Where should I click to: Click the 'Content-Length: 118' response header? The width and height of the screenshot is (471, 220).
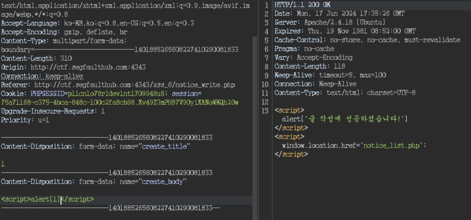(x=310, y=67)
